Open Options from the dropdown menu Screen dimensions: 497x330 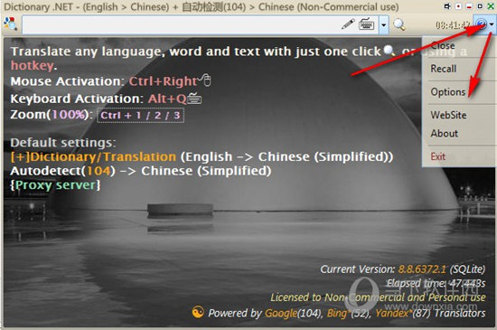tap(448, 92)
